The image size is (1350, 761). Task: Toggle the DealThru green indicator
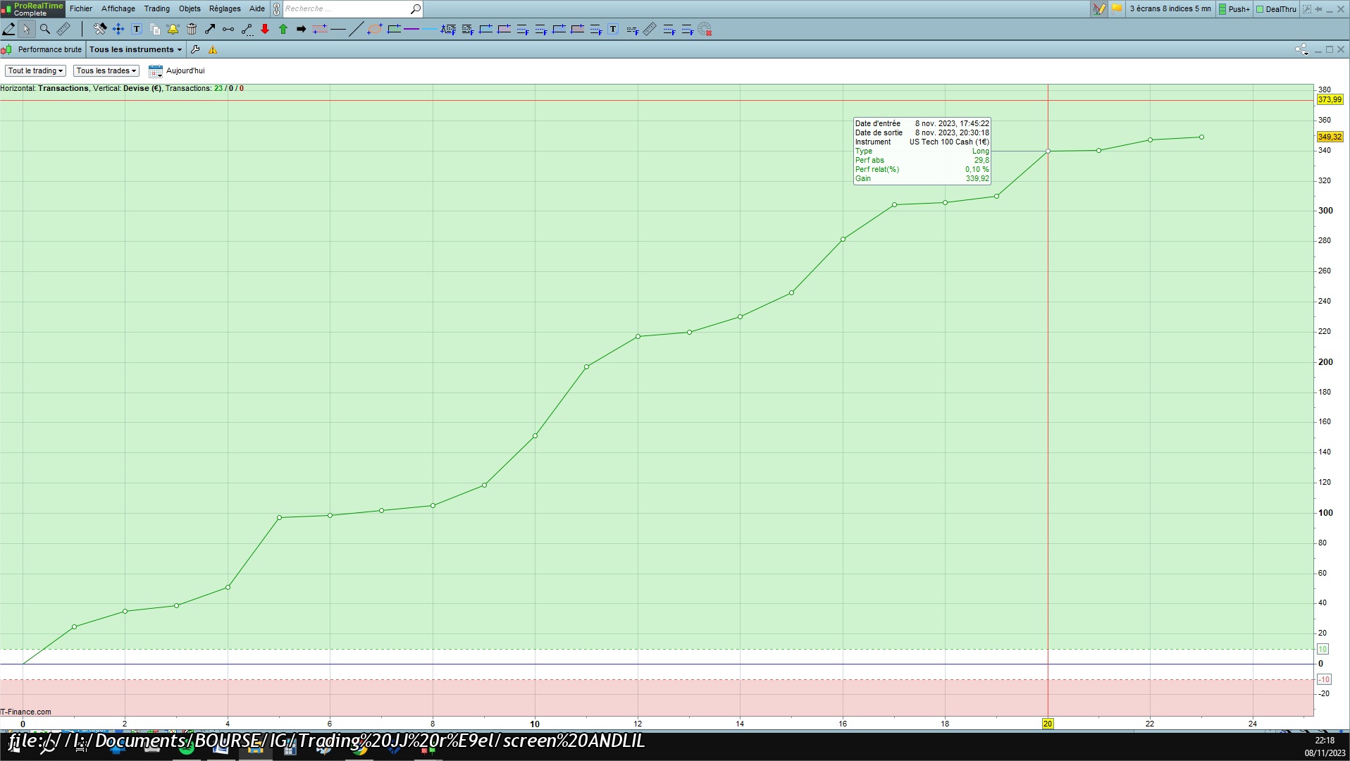(x=1276, y=9)
